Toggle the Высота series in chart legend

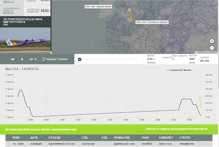click(187, 70)
